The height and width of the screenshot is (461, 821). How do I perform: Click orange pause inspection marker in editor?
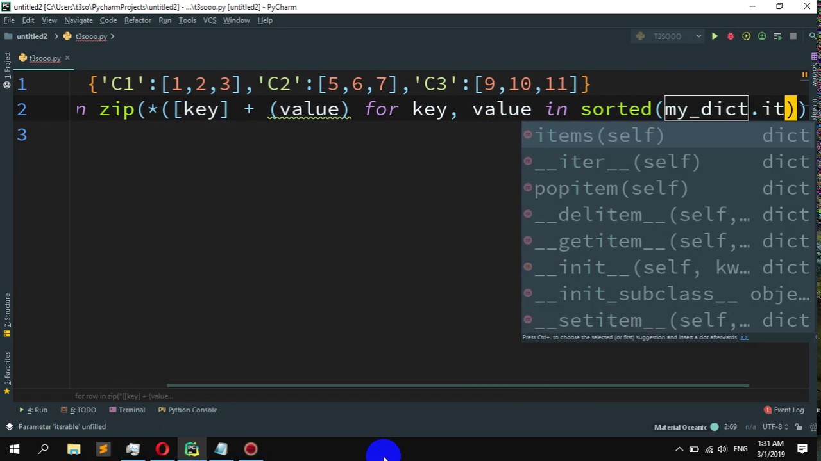click(804, 75)
